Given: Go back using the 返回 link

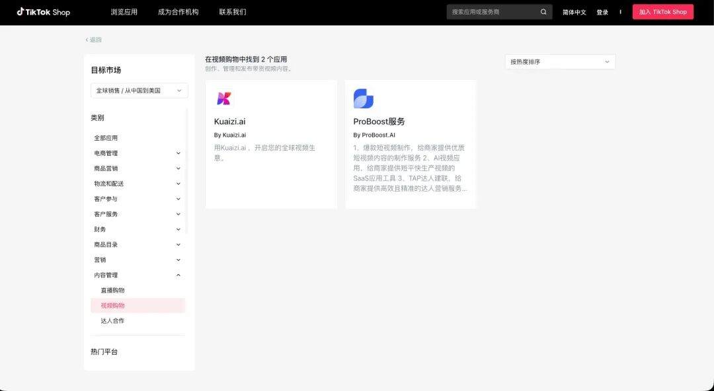Looking at the screenshot, I should (x=93, y=40).
